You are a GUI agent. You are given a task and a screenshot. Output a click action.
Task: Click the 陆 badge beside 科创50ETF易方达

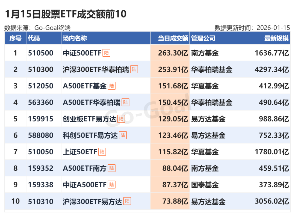(123, 135)
